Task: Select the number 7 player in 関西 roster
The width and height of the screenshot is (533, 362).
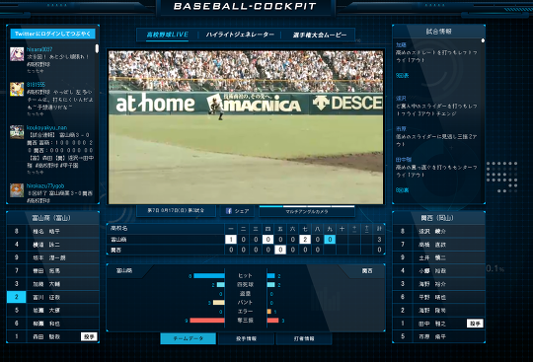Action: click(x=439, y=245)
